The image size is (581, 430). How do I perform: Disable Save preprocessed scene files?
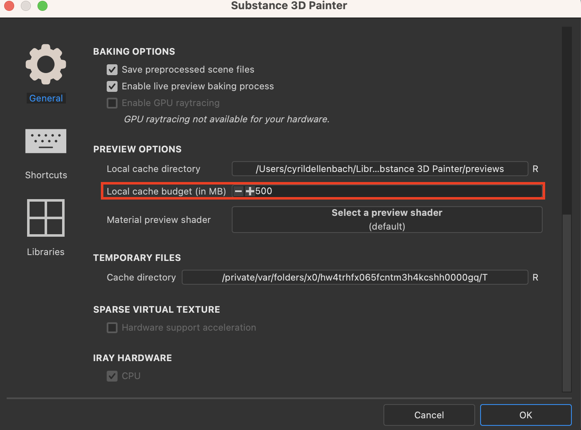tap(112, 70)
